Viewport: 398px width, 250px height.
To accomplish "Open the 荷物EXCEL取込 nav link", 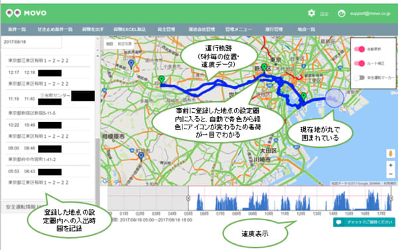I will [x=129, y=29].
